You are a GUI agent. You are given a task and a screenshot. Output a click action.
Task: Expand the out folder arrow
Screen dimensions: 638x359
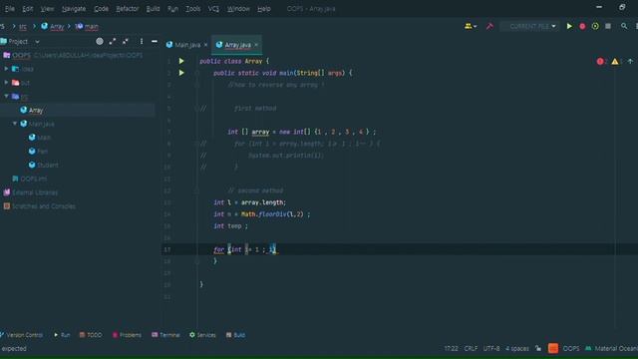(x=6, y=83)
